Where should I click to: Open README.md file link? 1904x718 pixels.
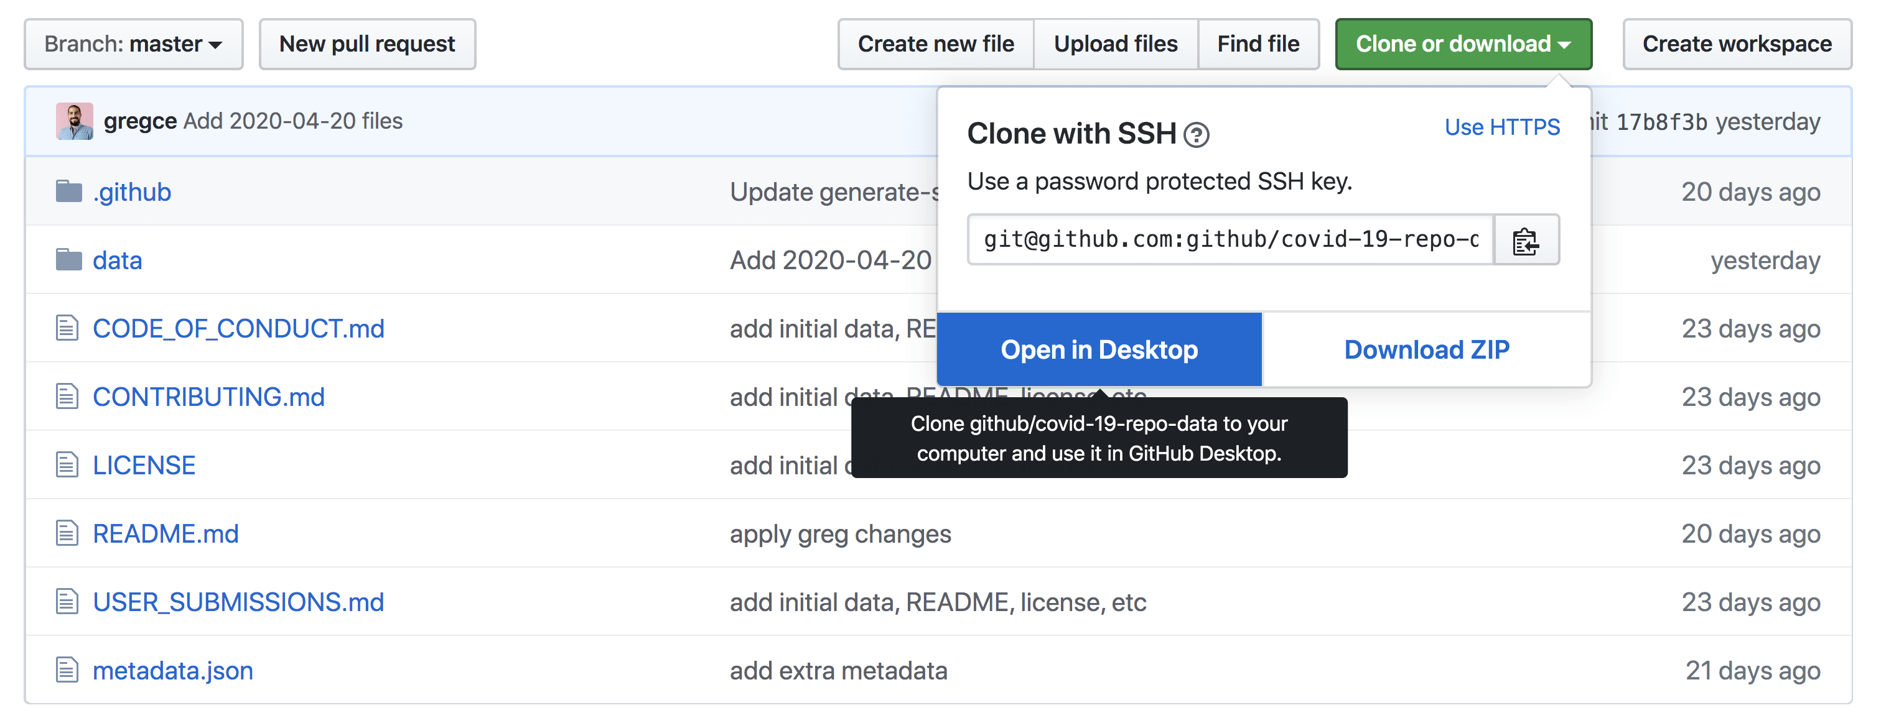point(166,534)
